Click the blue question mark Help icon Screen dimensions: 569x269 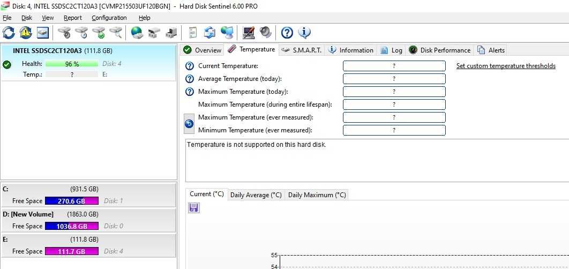[x=287, y=33]
